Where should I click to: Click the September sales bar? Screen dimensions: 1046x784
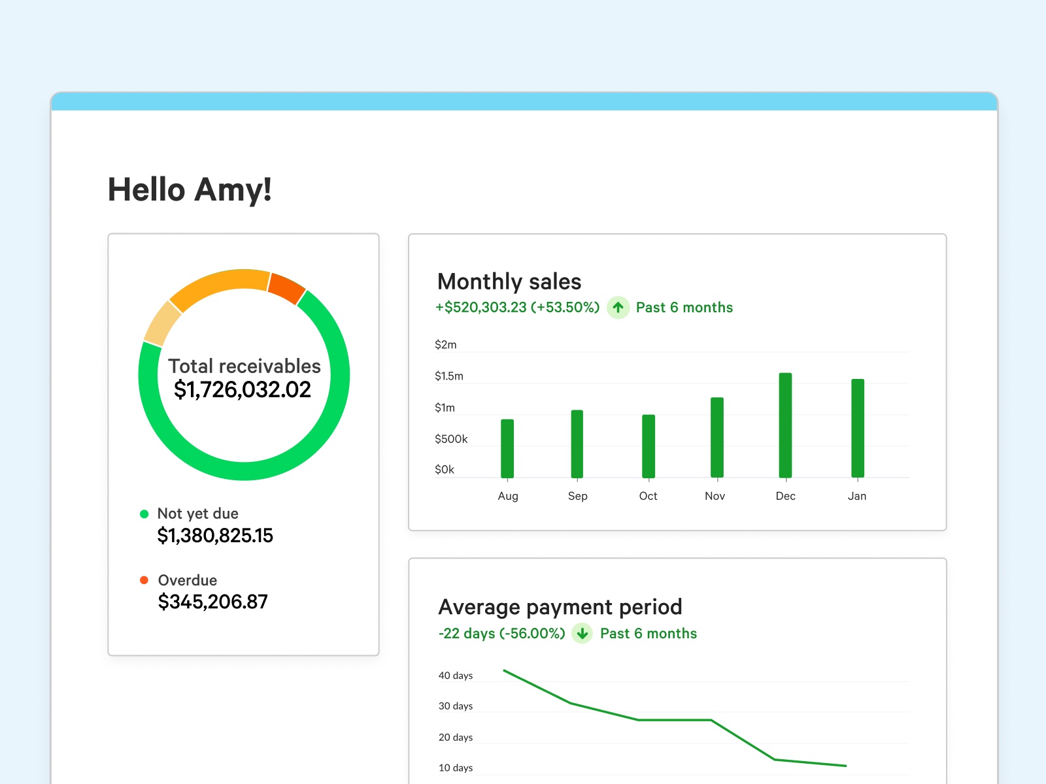tap(577, 444)
